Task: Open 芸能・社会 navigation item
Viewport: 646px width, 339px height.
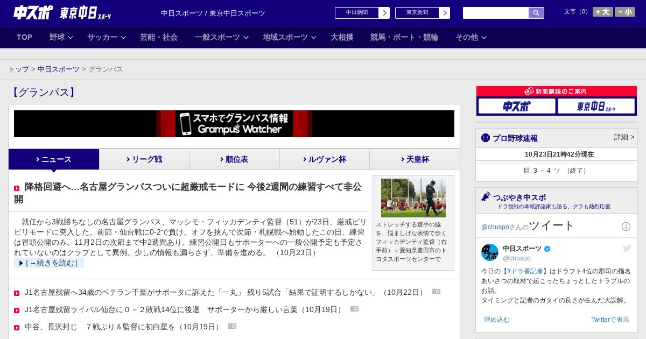Action: click(159, 37)
